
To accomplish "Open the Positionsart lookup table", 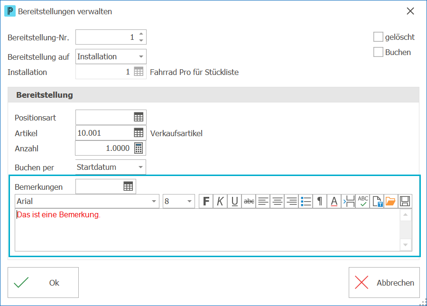I will coord(139,117).
